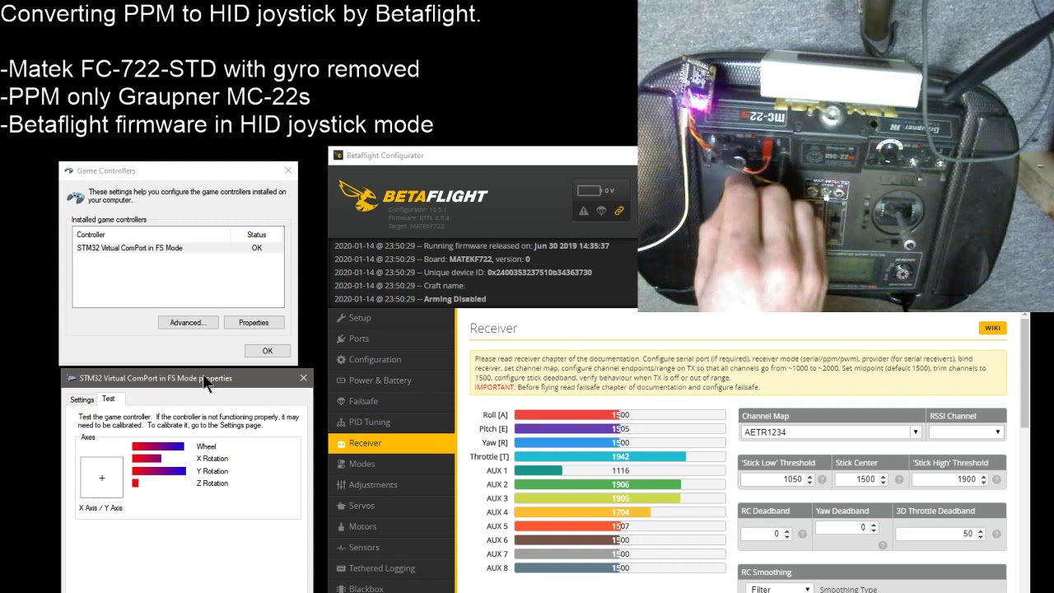
Task: Click the AUX 1 channel bar
Action: click(620, 470)
